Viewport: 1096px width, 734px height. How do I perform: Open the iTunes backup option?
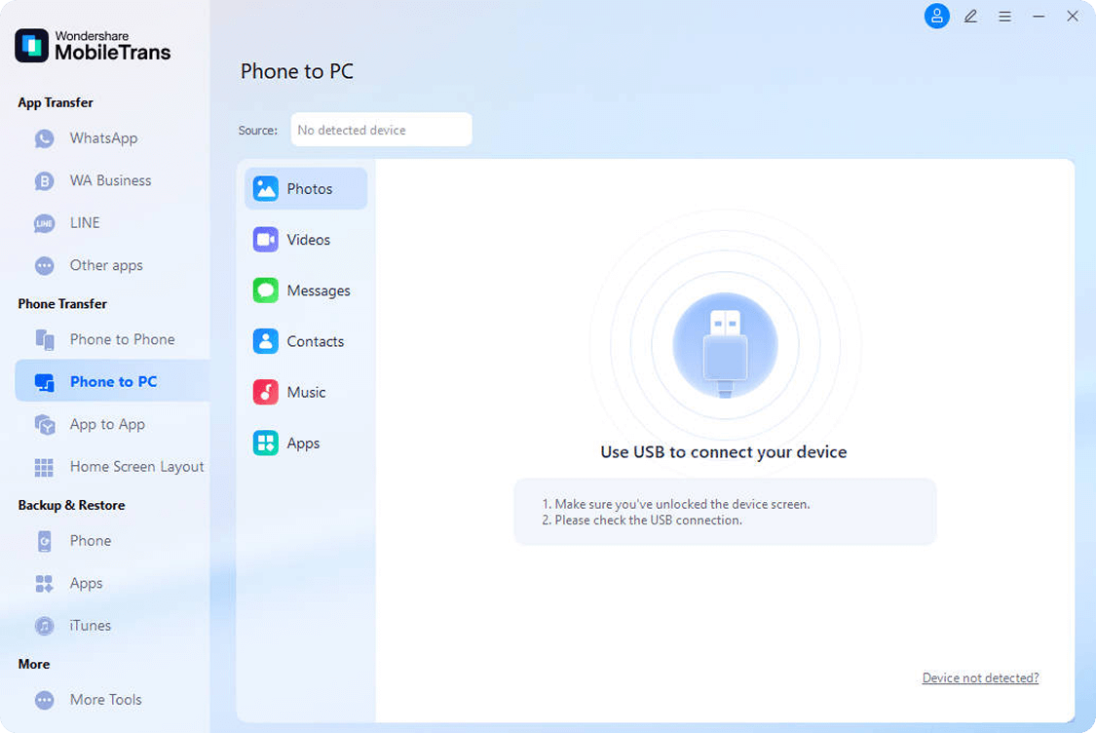[x=90, y=625]
